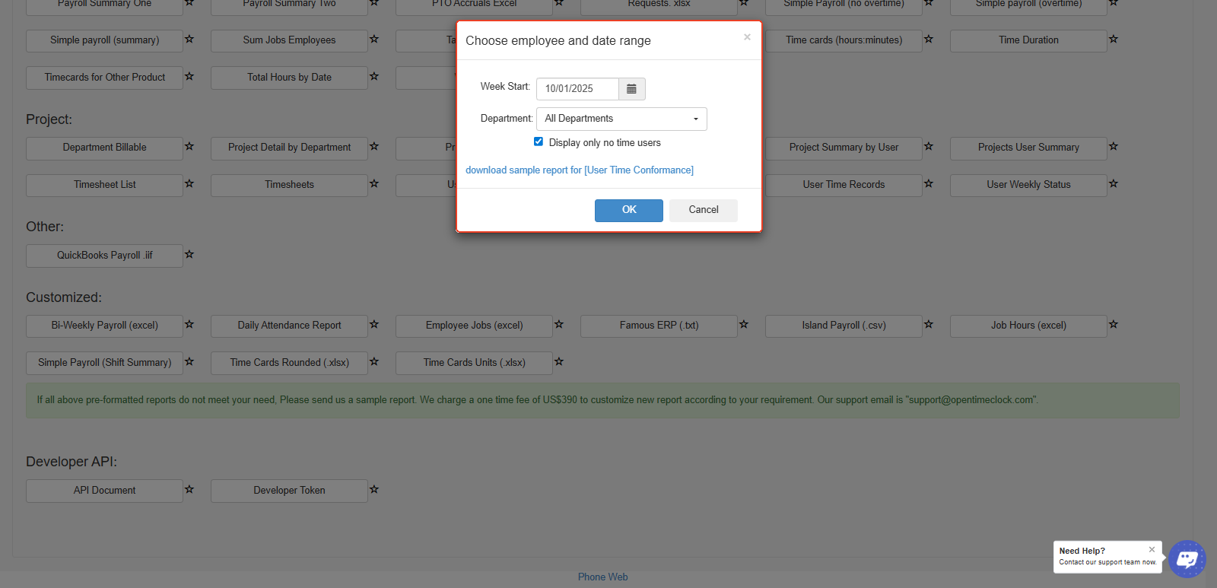
Task: Dismiss the Need Help popup
Action: pos(1152,549)
